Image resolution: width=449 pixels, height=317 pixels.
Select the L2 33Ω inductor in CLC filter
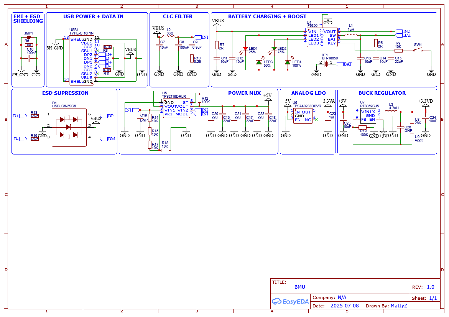click(169, 36)
